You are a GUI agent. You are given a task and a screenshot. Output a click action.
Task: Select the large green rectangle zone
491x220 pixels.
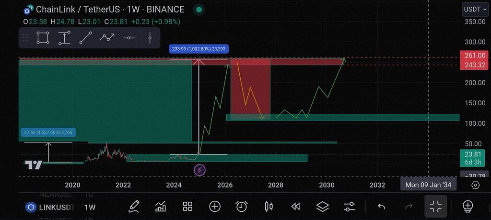point(105,100)
